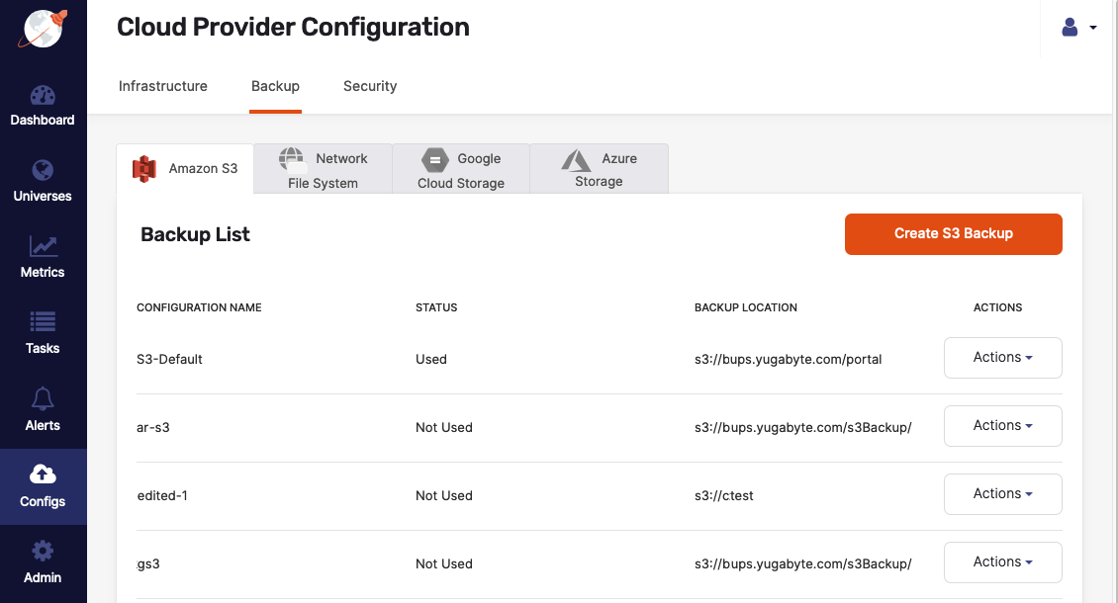Switch to the Infrastructure tab
The height and width of the screenshot is (603, 1118).
tap(162, 86)
